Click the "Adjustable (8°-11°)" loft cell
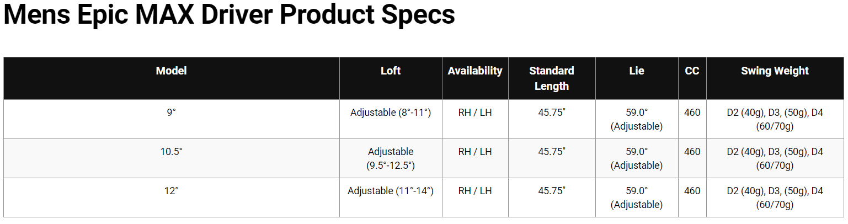848x224 pixels. 391,113
